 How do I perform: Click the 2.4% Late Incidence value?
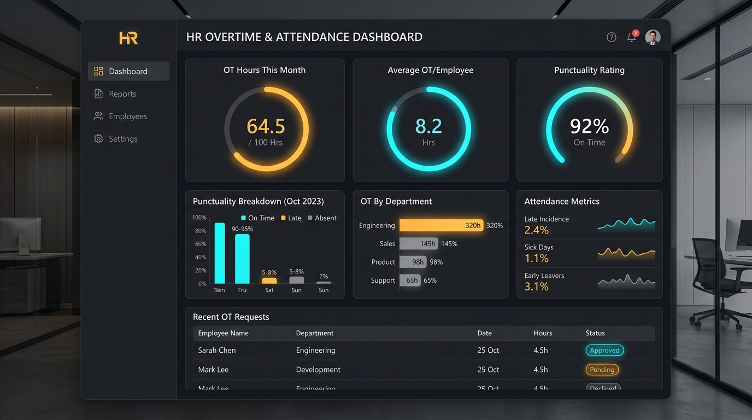(x=537, y=230)
